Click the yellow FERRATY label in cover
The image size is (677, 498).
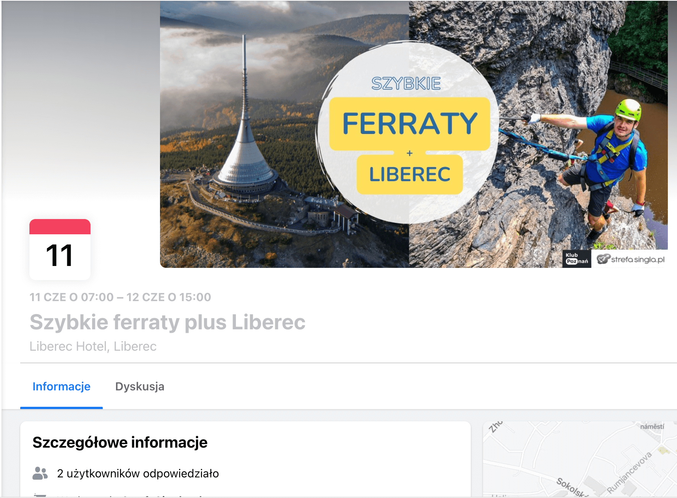410,124
